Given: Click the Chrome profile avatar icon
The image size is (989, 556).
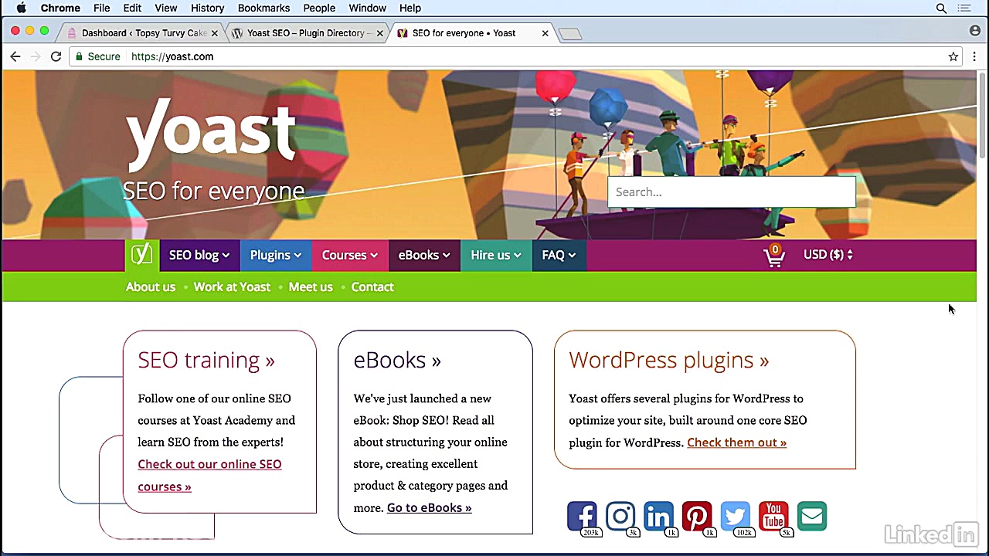Looking at the screenshot, I should [975, 31].
